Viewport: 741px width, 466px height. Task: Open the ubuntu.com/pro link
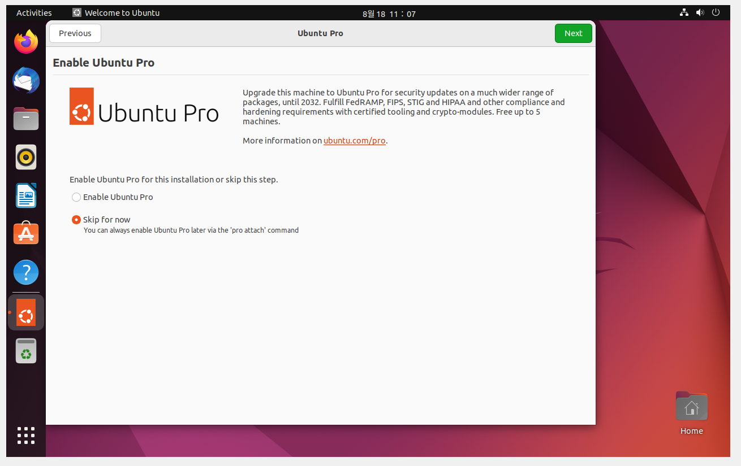click(355, 141)
